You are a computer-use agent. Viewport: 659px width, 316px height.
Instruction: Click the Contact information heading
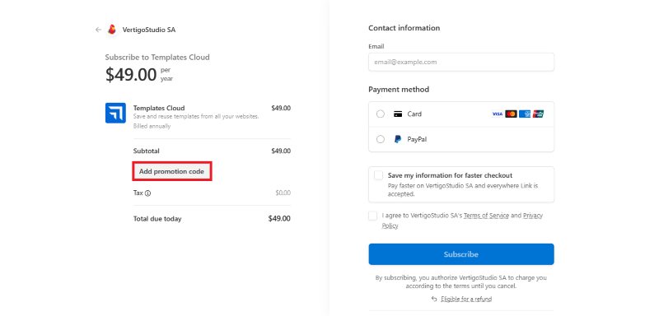point(404,28)
